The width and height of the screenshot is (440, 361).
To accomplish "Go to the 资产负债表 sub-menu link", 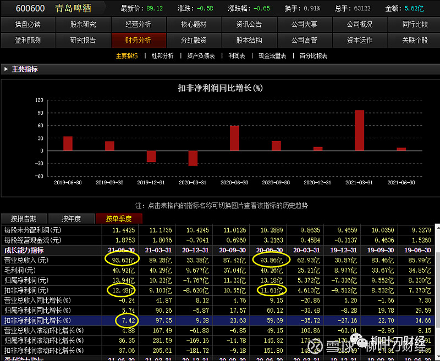I will pyautogui.click(x=201, y=56).
